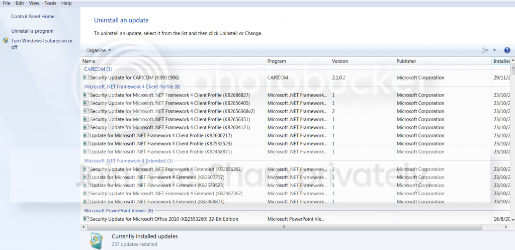This screenshot has width=515, height=250.
Task: Open the Uninstall a program link
Action: (x=32, y=31)
